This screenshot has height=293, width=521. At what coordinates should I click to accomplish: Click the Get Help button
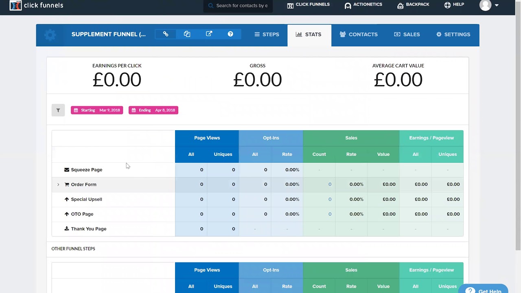pos(483,289)
